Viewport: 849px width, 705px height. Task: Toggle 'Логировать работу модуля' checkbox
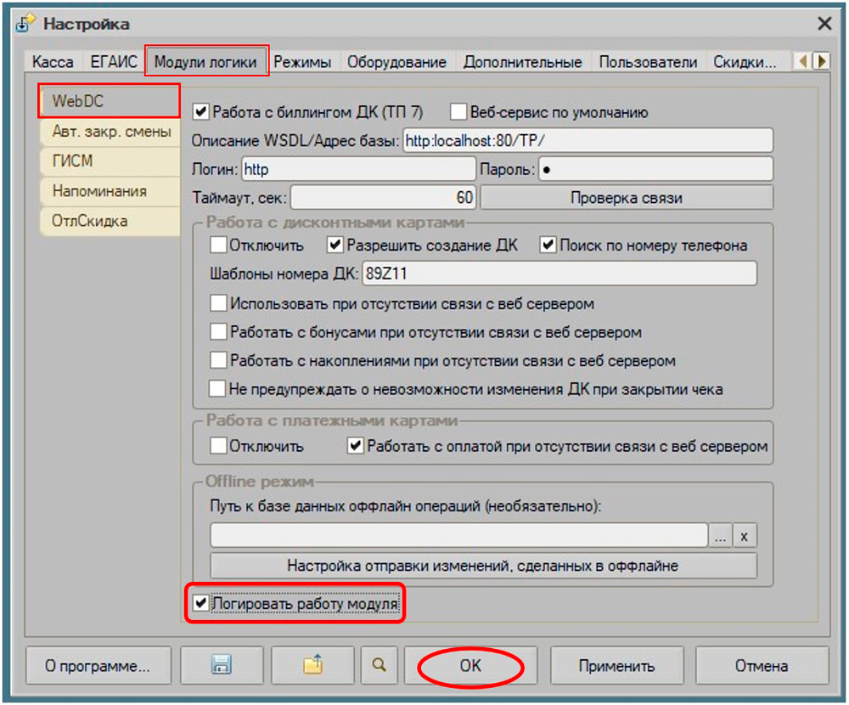click(x=201, y=603)
